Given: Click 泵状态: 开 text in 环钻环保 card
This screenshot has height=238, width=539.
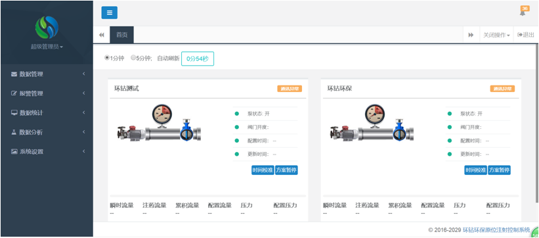Looking at the screenshot, I should coord(471,114).
